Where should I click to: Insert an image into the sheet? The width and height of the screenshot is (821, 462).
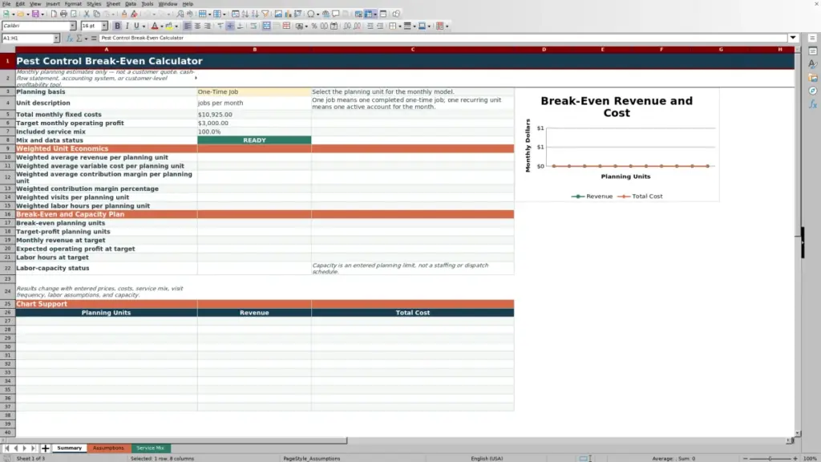[278, 14]
